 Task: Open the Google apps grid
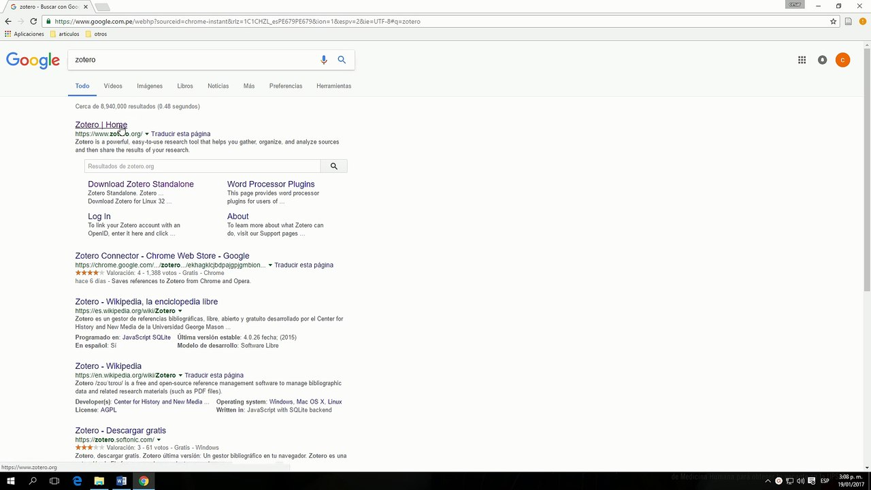802,60
